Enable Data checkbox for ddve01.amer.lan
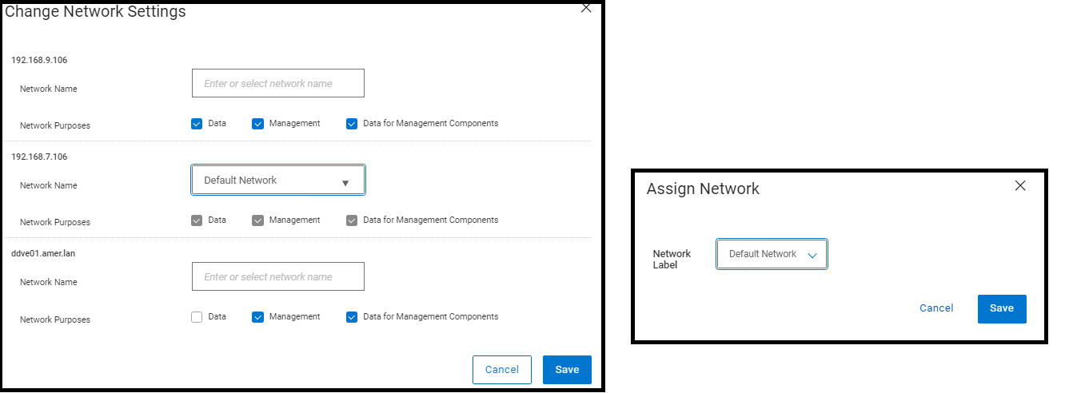 point(197,317)
